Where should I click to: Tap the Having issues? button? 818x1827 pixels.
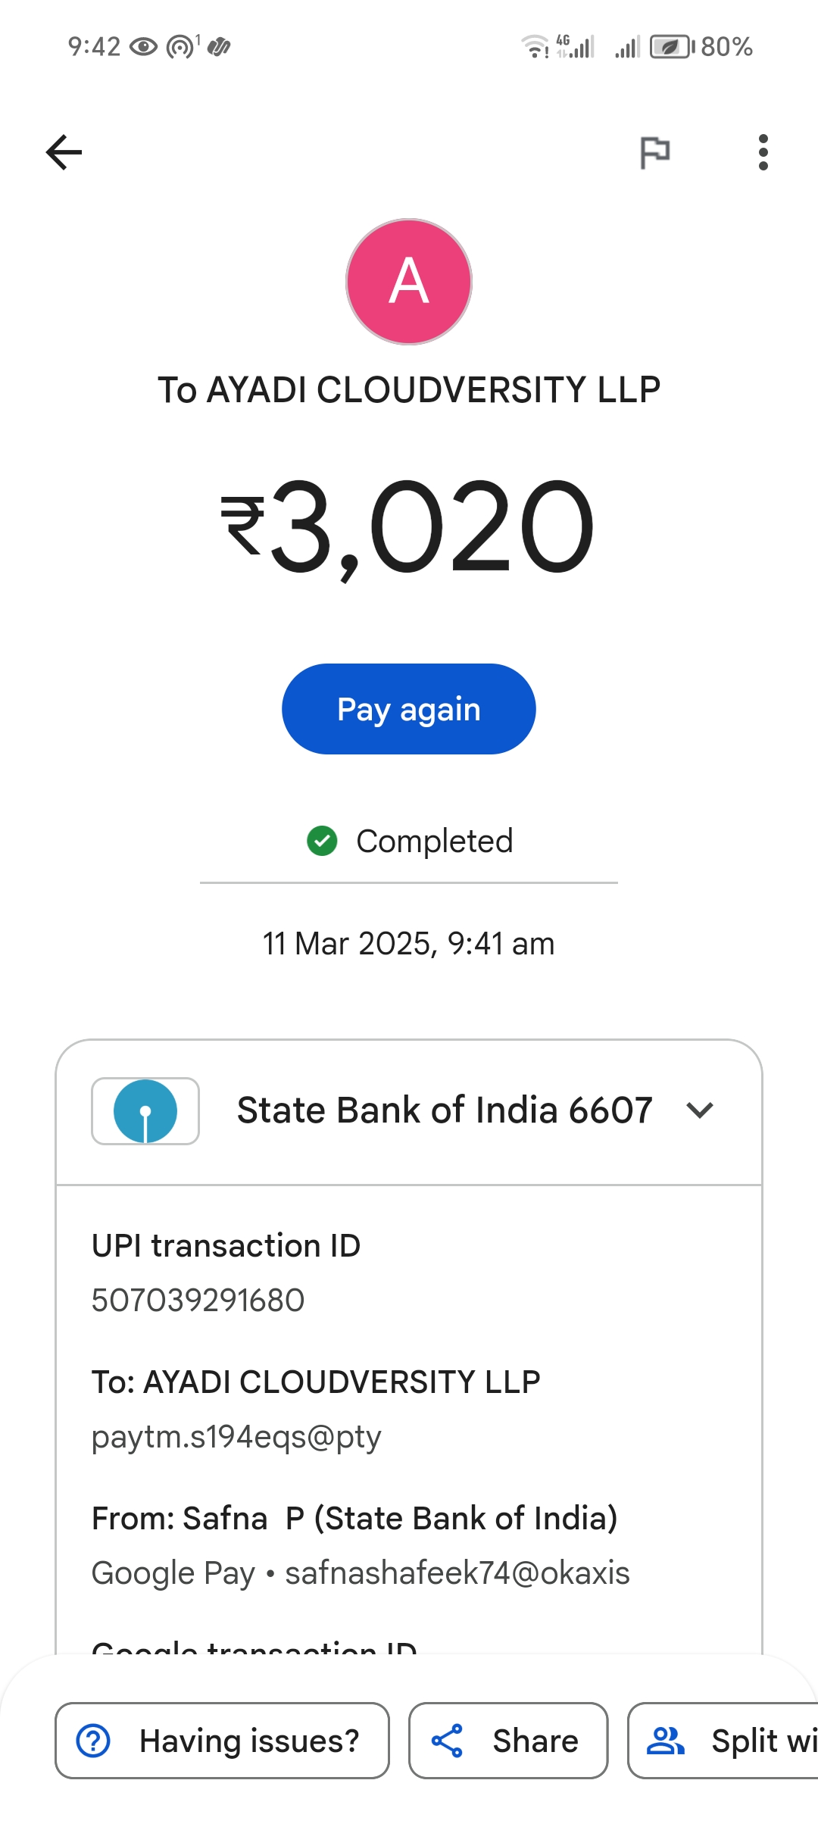click(222, 1741)
